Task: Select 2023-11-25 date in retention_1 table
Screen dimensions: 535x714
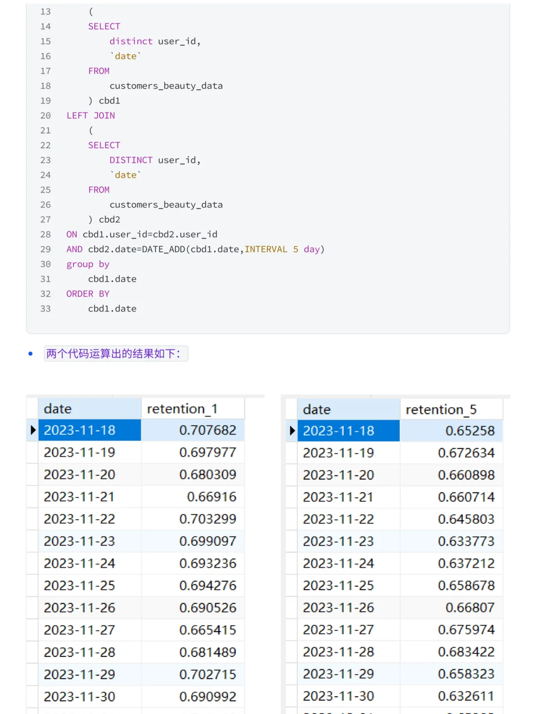Action: tap(90, 586)
